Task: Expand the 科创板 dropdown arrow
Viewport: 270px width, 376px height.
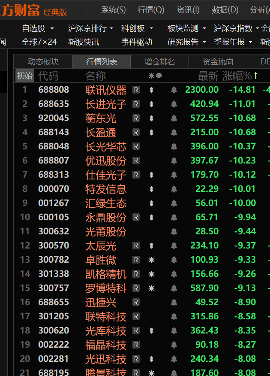Action: 151,28
